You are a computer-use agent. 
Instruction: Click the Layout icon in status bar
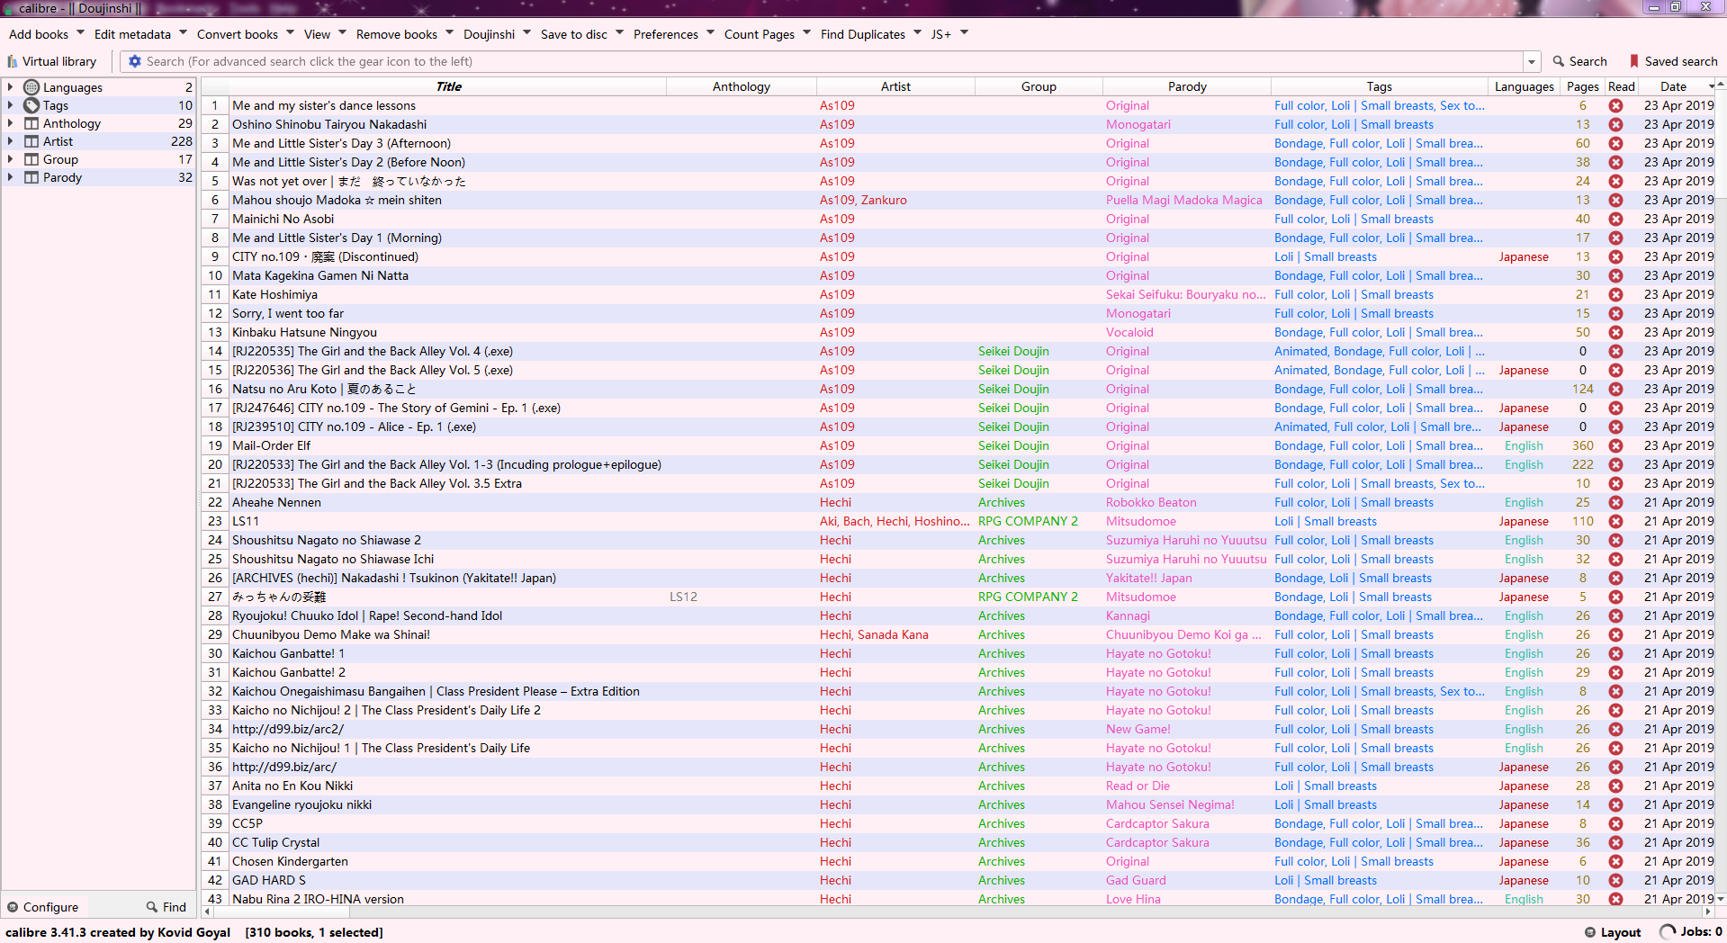(1590, 932)
